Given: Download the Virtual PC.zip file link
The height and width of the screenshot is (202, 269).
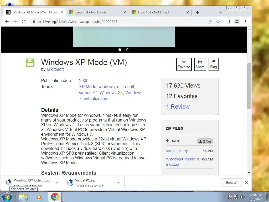Looking at the screenshot, I should coord(177,151).
